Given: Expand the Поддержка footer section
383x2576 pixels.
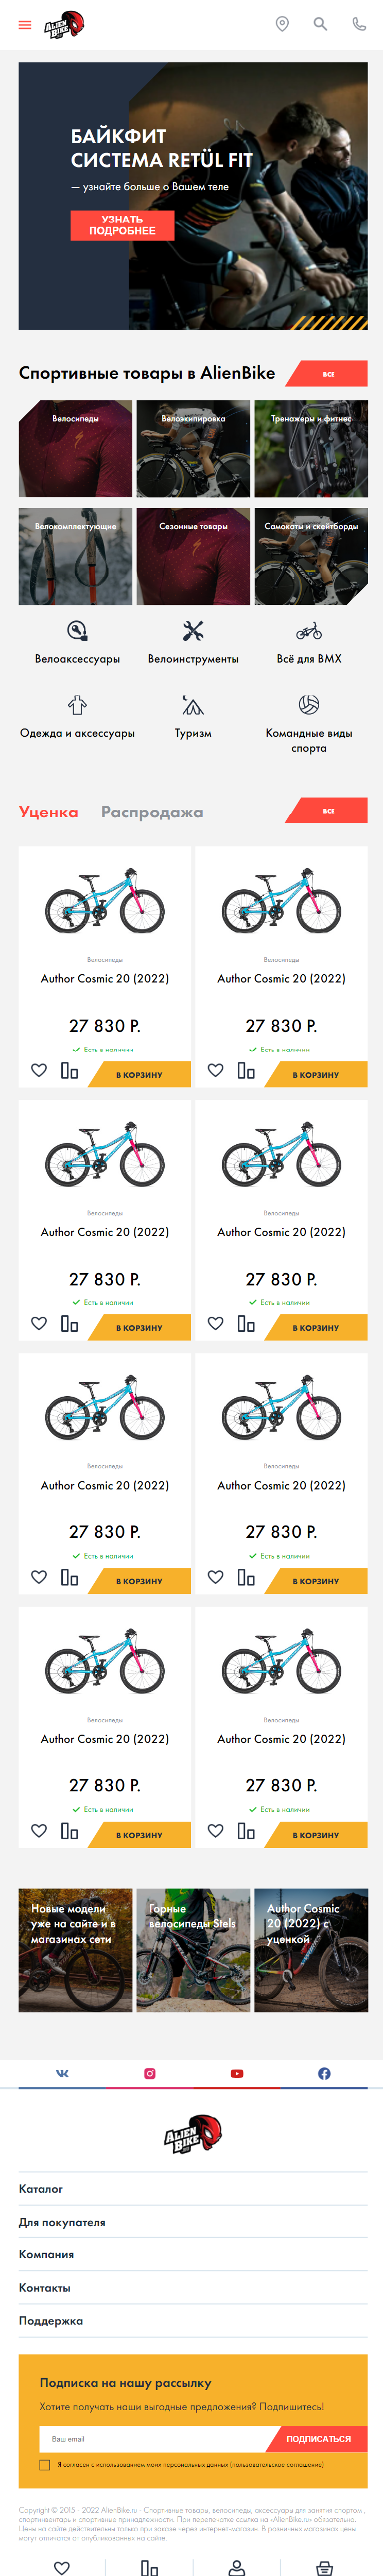Looking at the screenshot, I should (x=193, y=2320).
